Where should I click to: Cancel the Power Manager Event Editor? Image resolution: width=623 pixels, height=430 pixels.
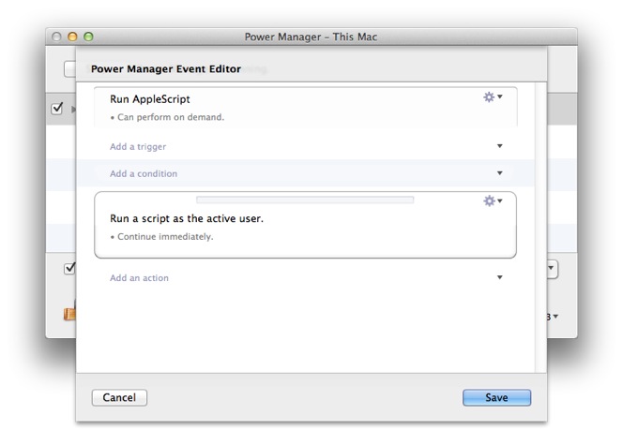click(x=119, y=397)
